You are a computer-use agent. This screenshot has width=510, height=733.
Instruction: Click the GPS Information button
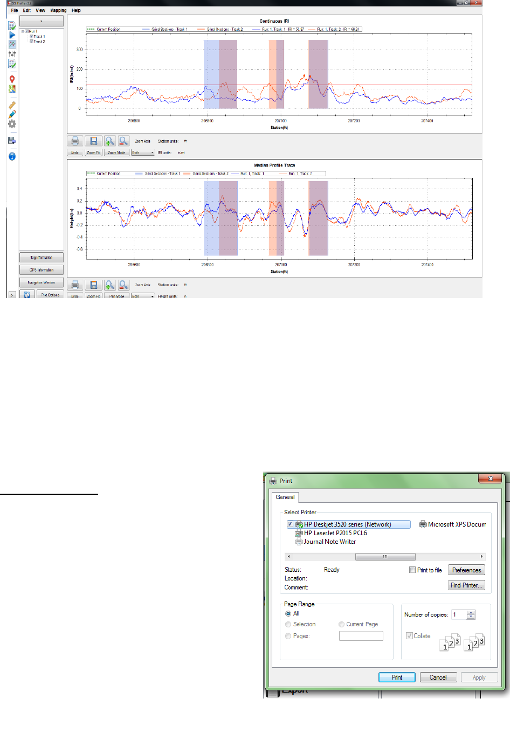click(42, 270)
